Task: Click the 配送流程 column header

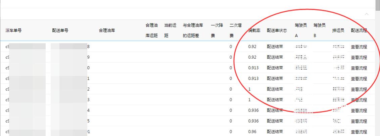Action: tap(359, 30)
